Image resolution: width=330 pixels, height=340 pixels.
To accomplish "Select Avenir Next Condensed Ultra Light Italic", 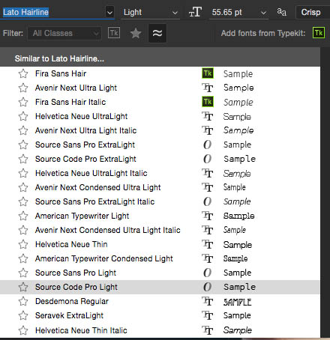I will click(x=160, y=230).
